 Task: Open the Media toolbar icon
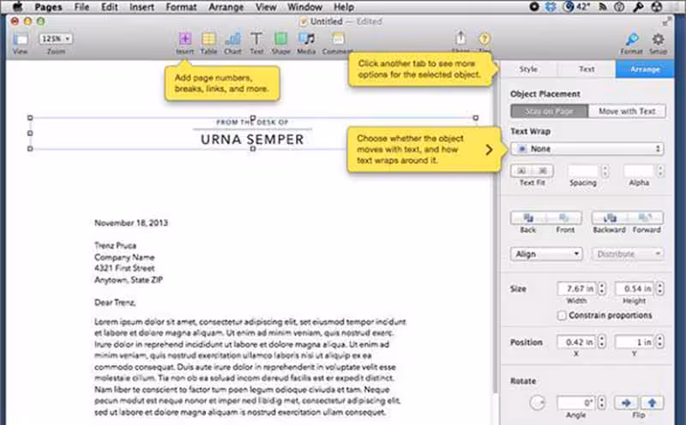pyautogui.click(x=306, y=39)
